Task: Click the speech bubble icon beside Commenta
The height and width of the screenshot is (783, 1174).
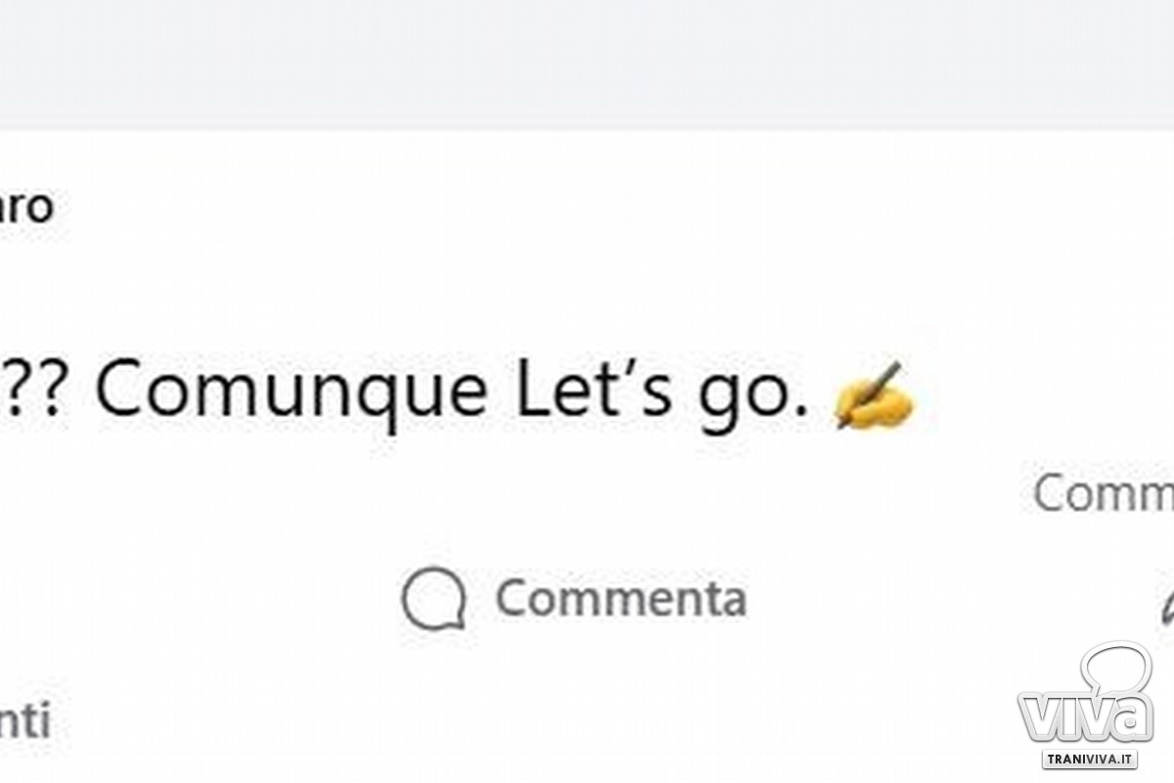Action: [433, 599]
